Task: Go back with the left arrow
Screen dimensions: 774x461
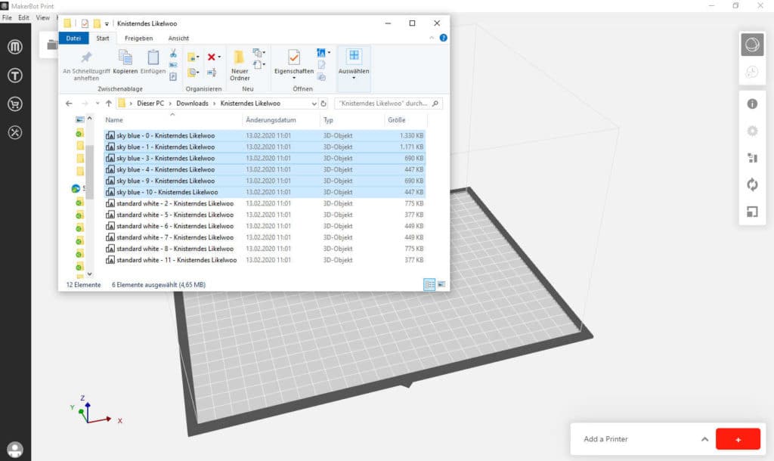Action: 69,104
